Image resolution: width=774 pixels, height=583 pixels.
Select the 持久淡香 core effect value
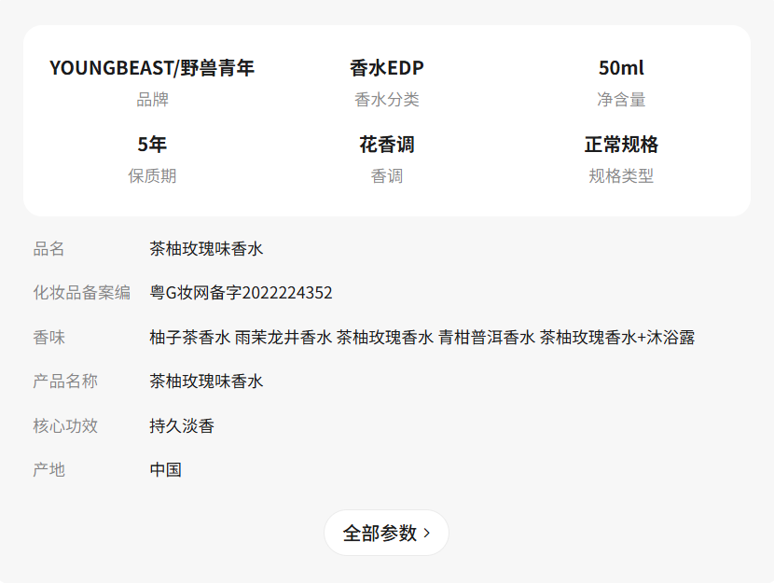pos(182,426)
